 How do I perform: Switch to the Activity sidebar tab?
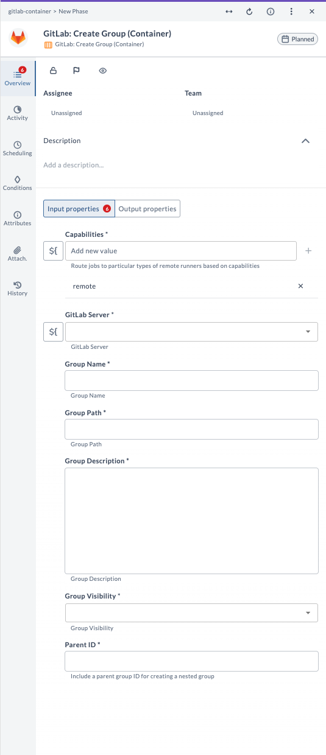tap(18, 113)
